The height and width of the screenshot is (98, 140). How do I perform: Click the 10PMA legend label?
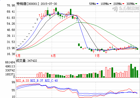pos(105,4)
